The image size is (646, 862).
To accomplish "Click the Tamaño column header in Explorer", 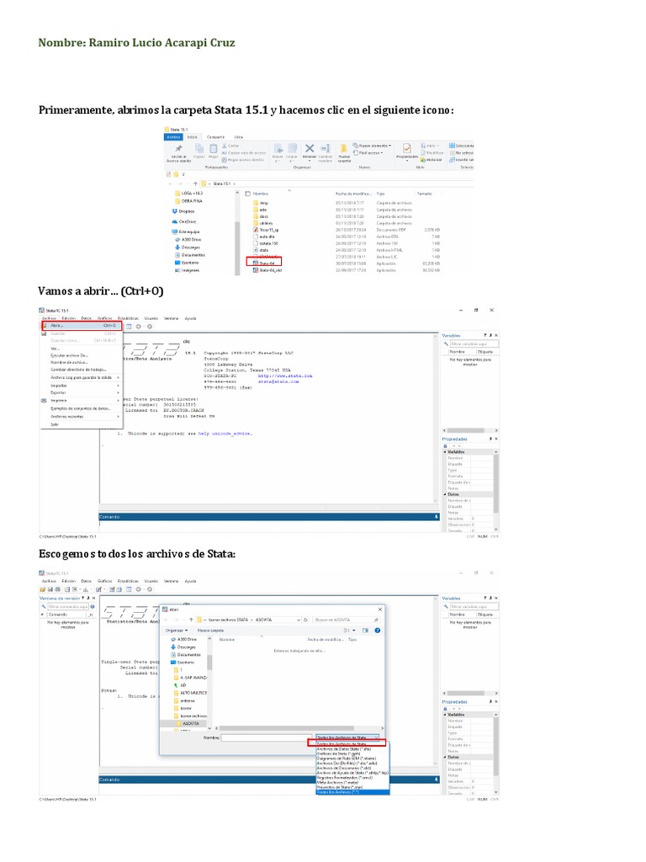I will (x=424, y=194).
